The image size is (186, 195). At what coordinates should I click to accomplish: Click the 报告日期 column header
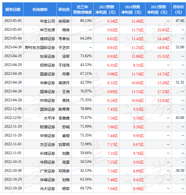click(x=13, y=9)
